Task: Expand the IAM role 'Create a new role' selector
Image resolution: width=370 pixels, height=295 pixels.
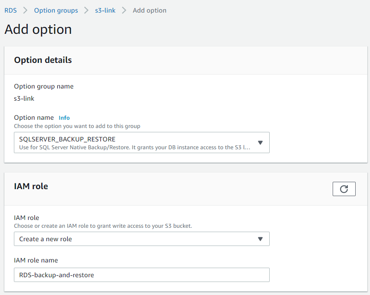Action: tap(135, 239)
